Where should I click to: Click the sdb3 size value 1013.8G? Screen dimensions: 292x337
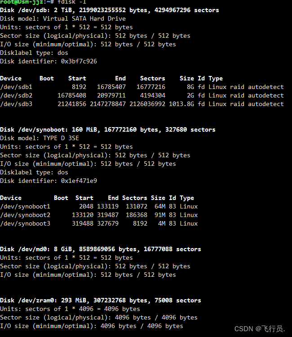pos(181,104)
